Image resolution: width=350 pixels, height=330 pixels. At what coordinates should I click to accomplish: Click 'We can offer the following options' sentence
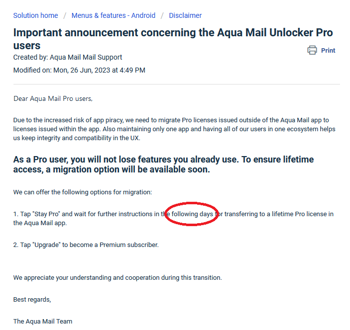(x=83, y=192)
